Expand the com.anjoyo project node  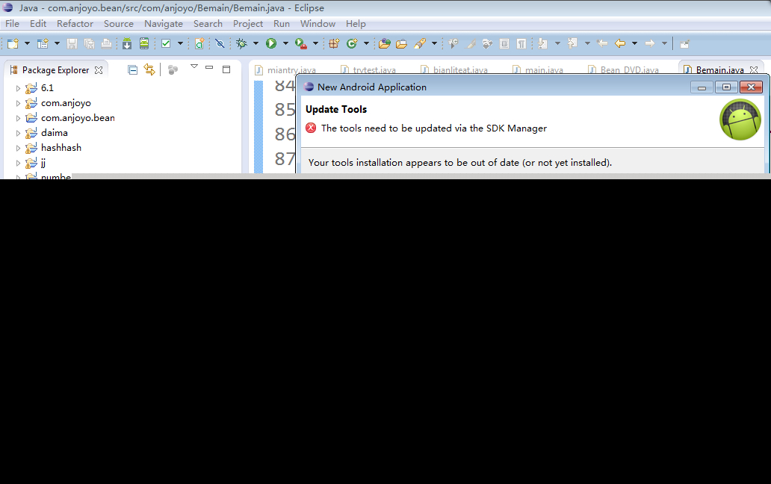[18, 103]
